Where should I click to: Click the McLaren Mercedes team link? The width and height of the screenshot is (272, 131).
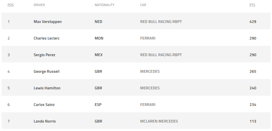point(159,121)
